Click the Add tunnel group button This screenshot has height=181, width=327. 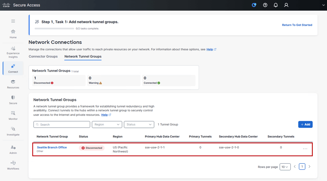tap(305, 124)
